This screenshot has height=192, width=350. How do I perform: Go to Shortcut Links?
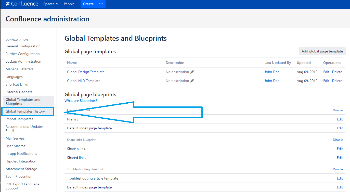pos(17,84)
